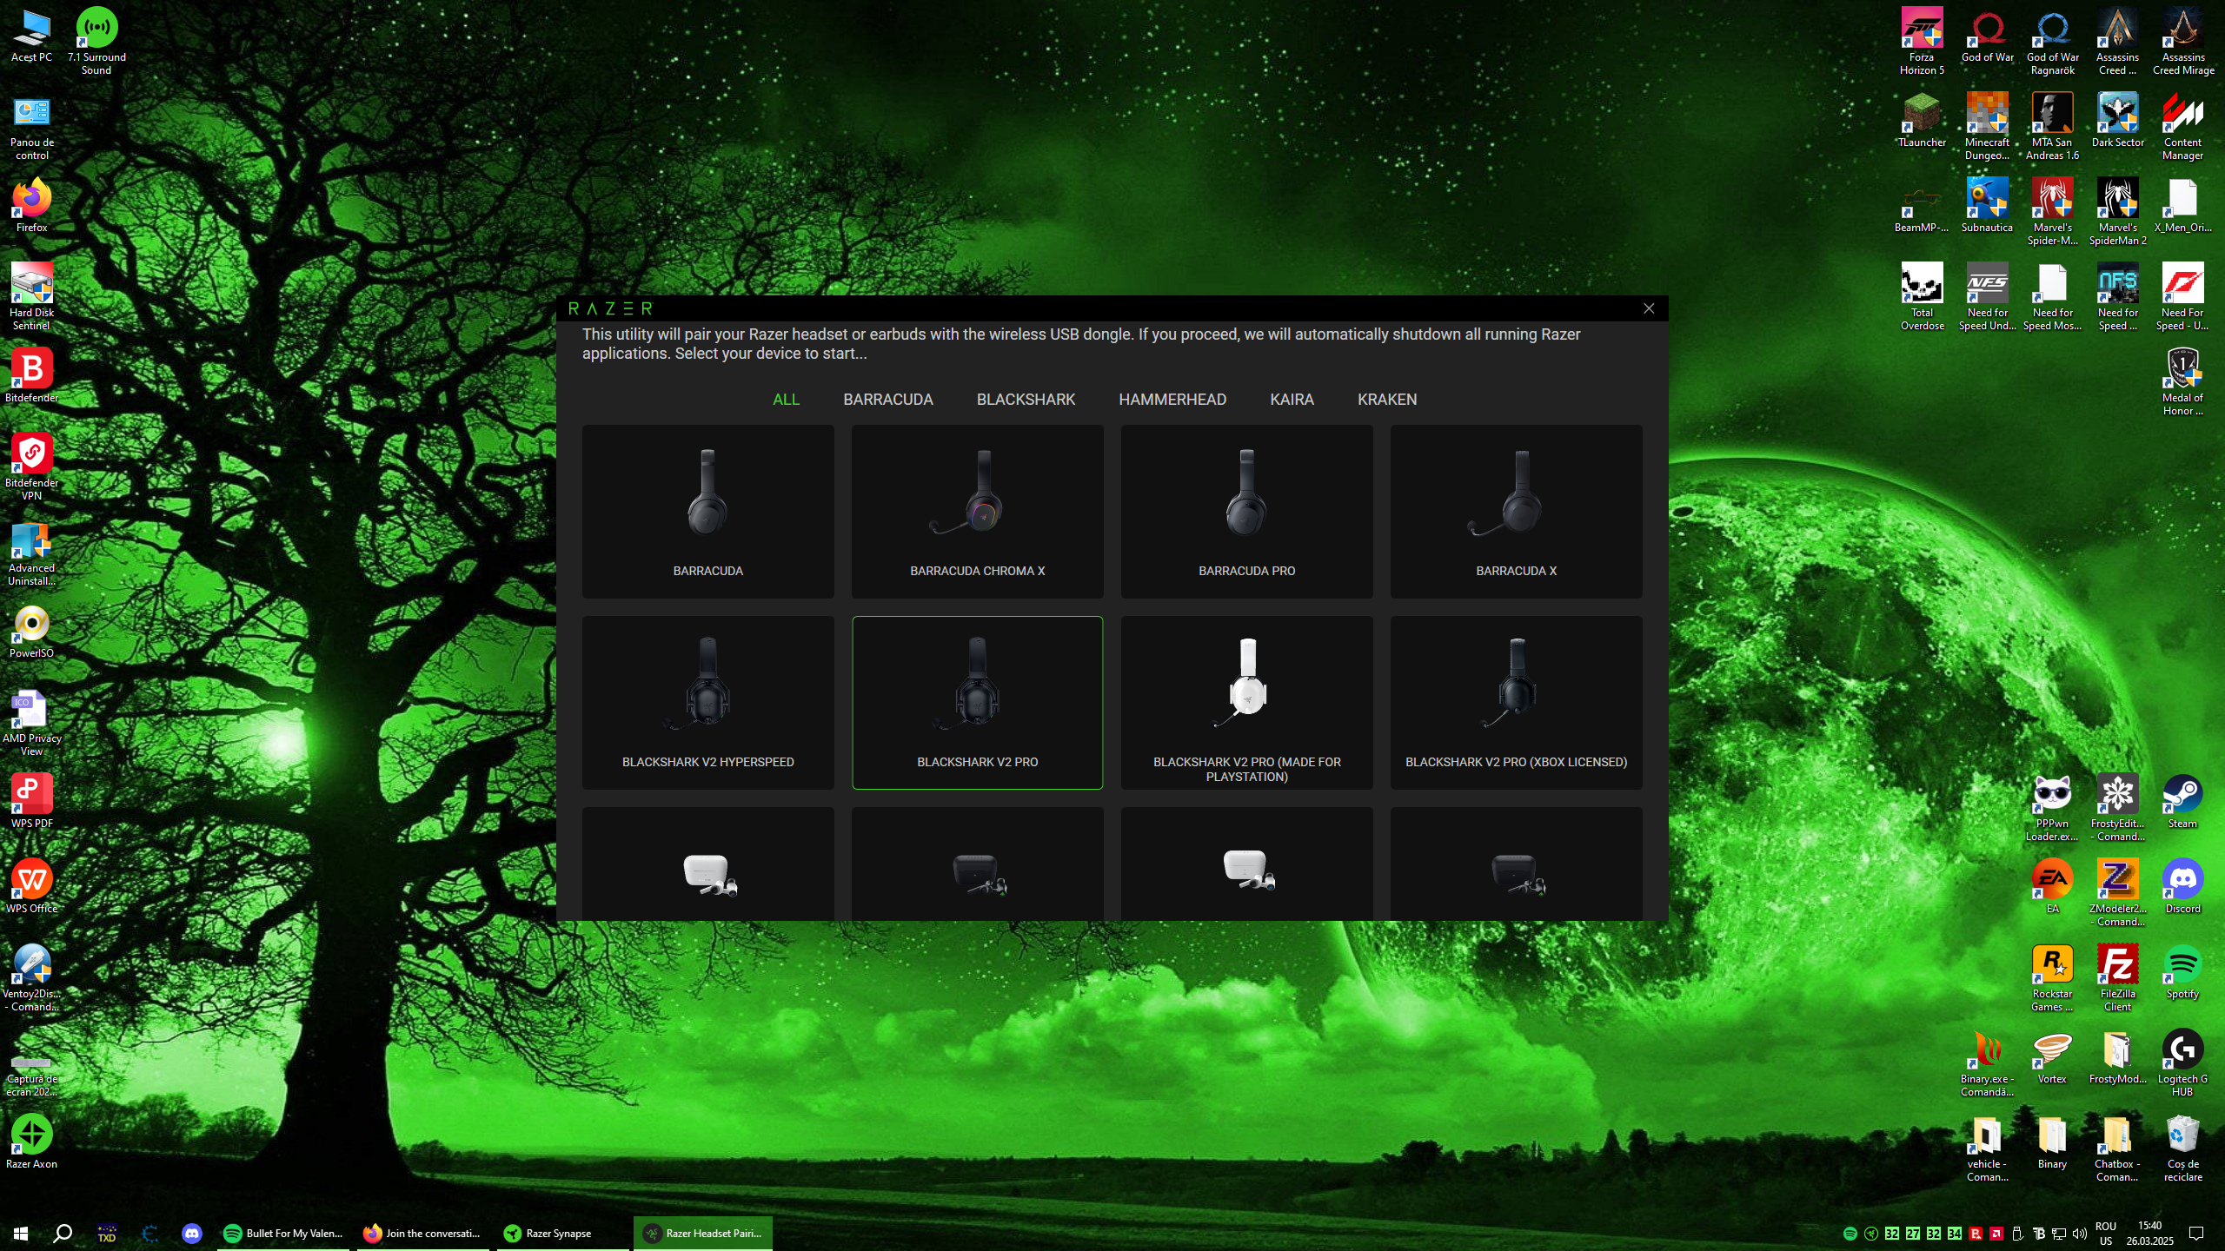
Task: Switch to the KRAKEN tab
Action: [1387, 400]
